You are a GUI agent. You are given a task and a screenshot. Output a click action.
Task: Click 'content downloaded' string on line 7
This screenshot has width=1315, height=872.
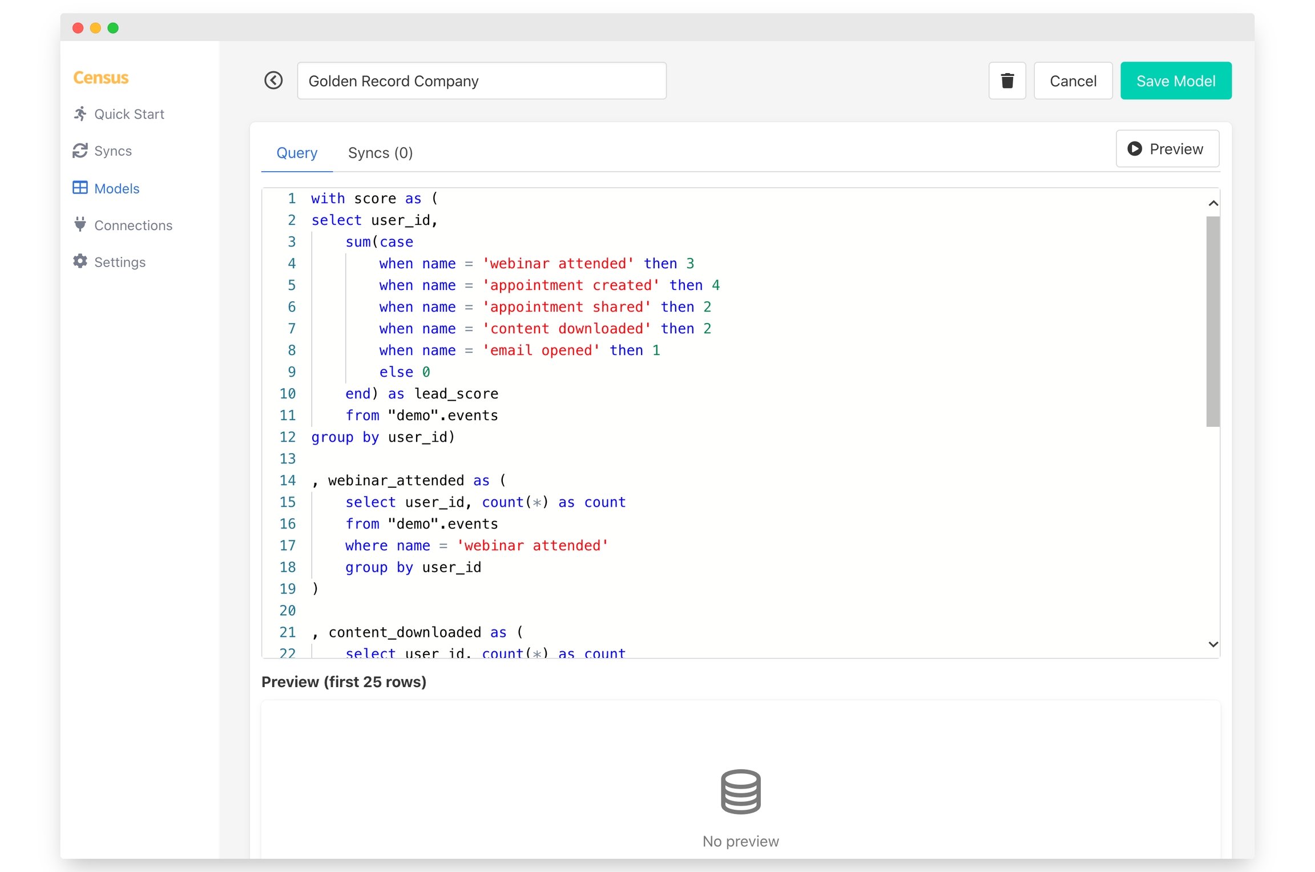point(566,328)
